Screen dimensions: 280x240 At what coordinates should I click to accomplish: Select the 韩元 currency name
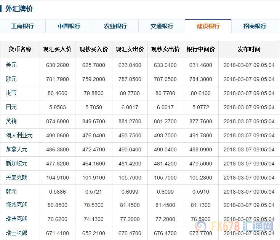coord(11,192)
